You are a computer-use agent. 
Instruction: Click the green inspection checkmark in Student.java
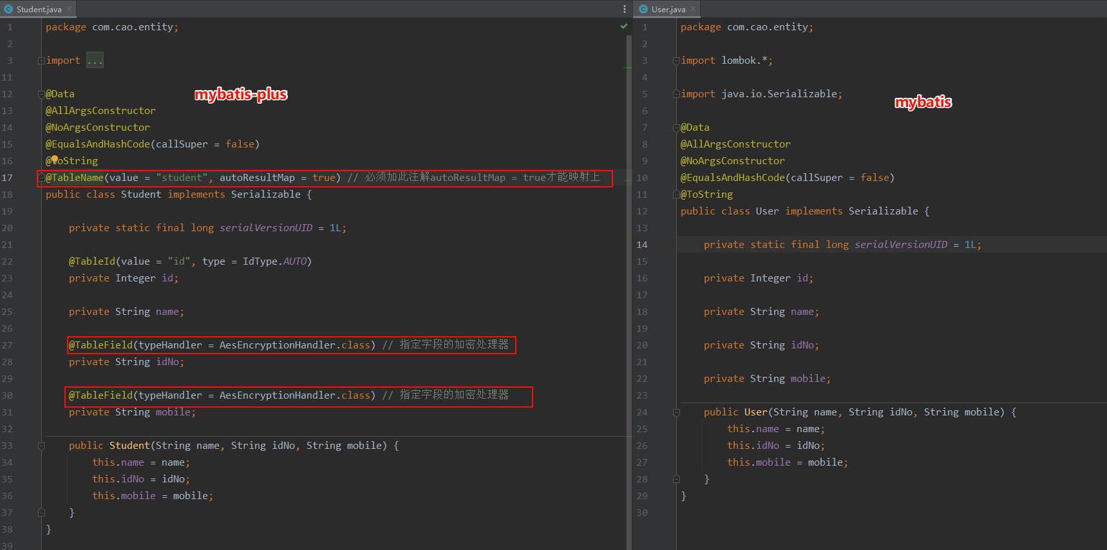[x=623, y=26]
